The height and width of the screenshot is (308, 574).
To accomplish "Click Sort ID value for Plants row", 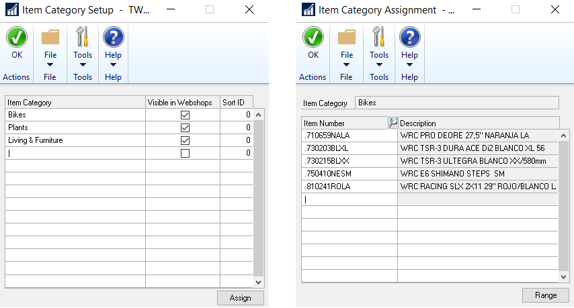I will coord(237,127).
